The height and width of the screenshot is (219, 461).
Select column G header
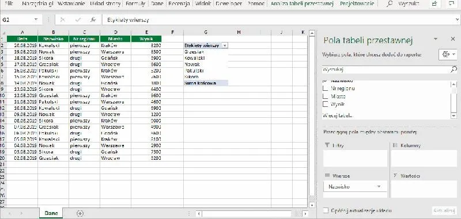click(x=206, y=32)
